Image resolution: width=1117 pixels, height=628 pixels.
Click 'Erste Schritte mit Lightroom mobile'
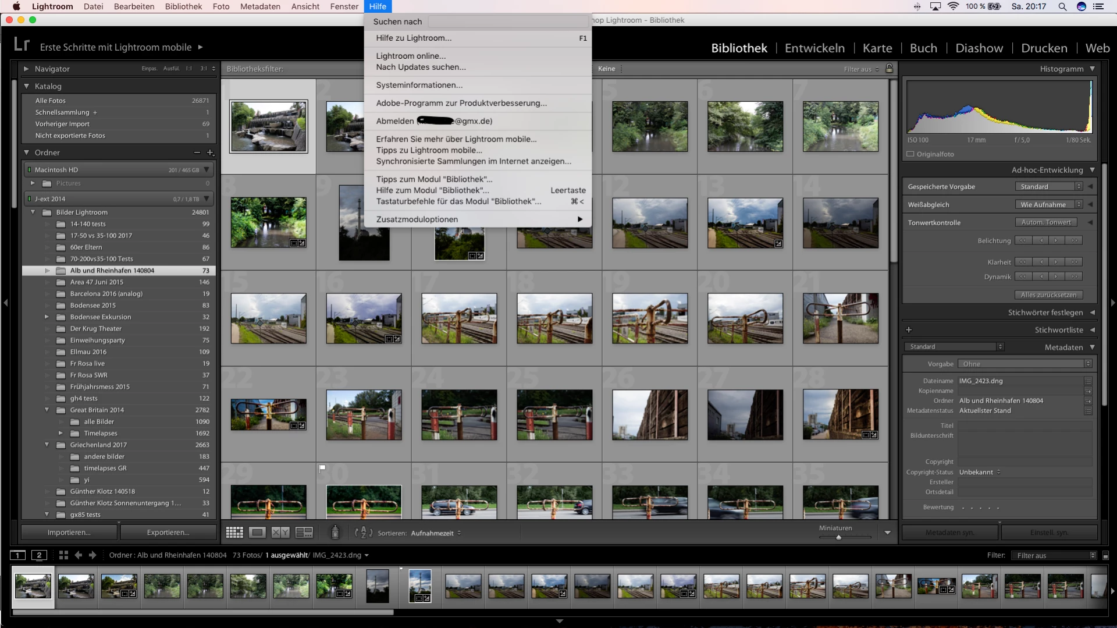coord(116,47)
